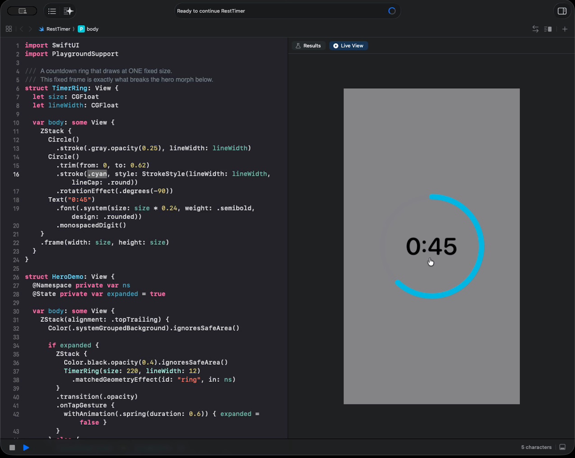Click the blue P property icon
Screen dimensions: 575x458
click(81, 29)
